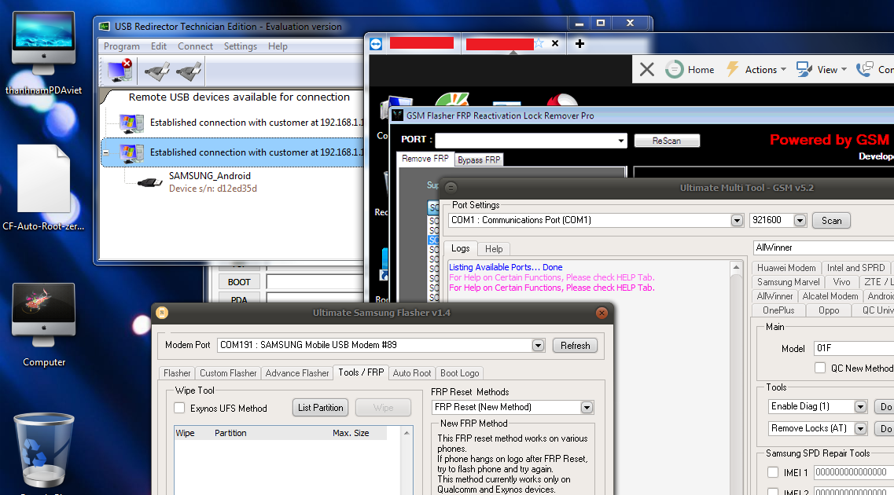Click first USB plug icon in USB Redirector toolbar

tap(156, 71)
